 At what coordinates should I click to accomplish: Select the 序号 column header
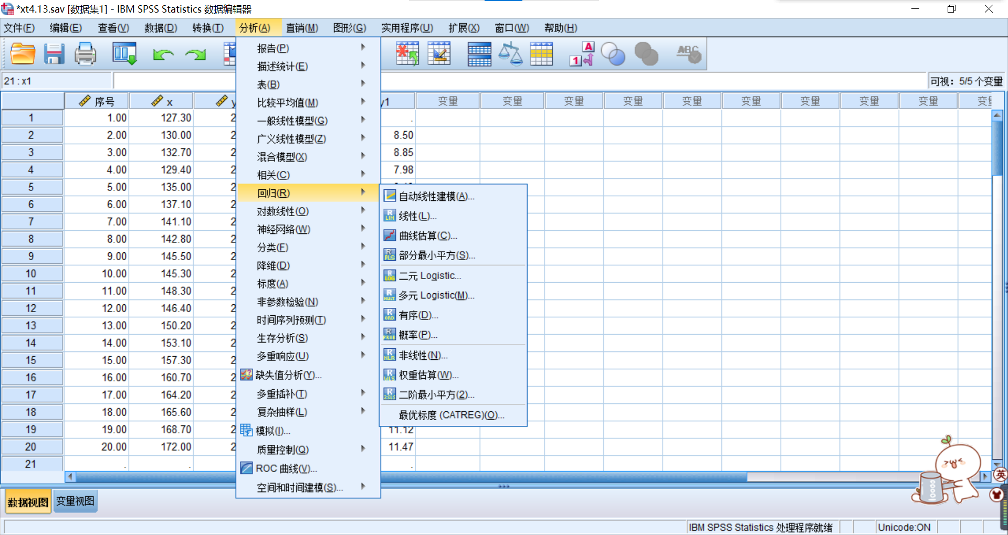point(97,101)
